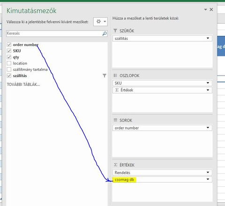Screen dimensions: 225x206
Task: Click the OSZLOPOK area heading
Action: 129,76
